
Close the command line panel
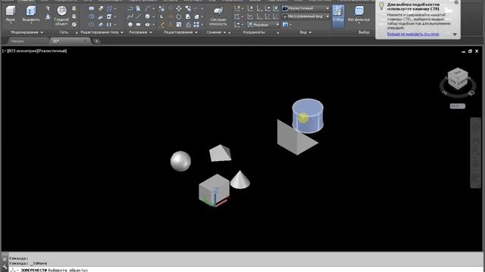point(5,259)
